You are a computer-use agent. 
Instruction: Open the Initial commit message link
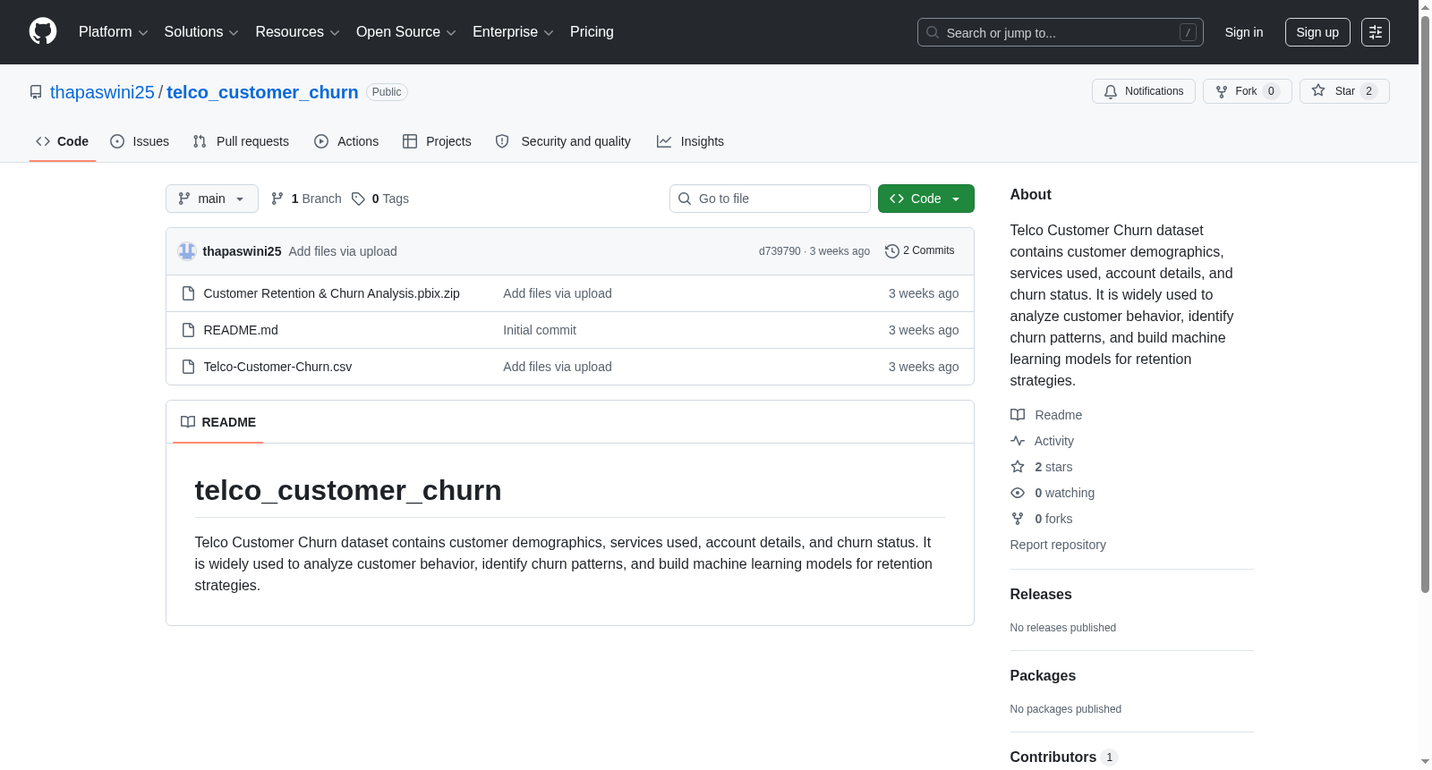(x=540, y=330)
